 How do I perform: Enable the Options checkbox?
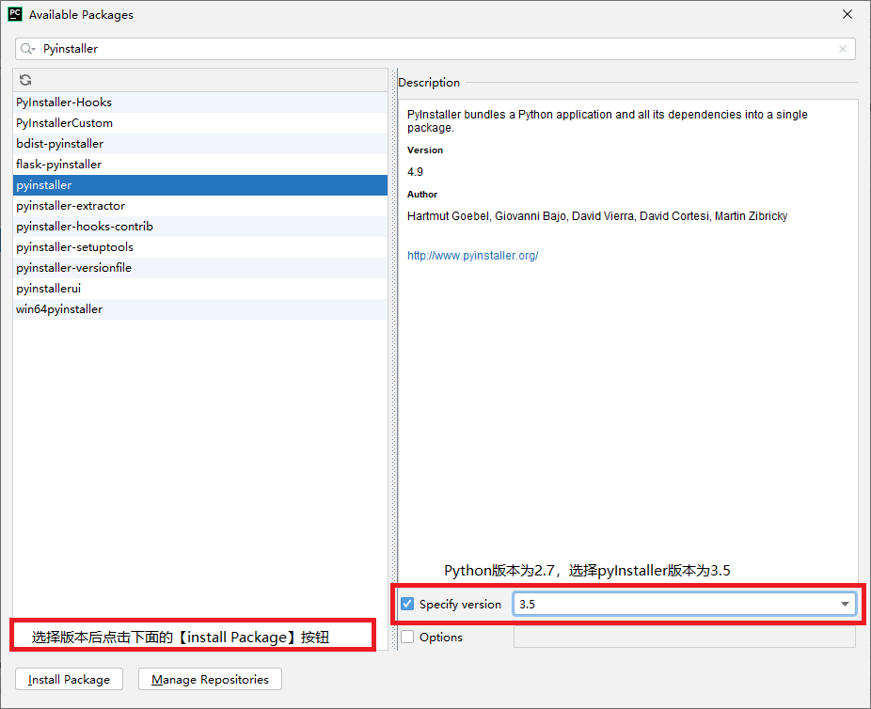point(407,637)
